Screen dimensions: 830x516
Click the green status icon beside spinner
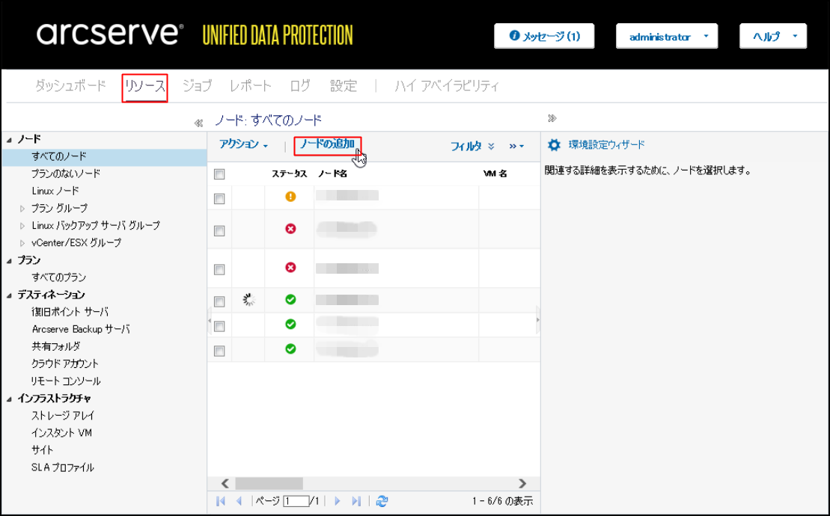pos(290,300)
